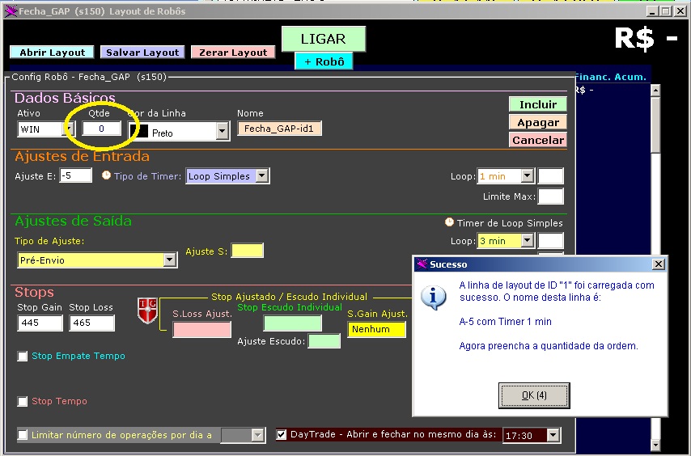Toggle the Stop Tempo checkbox
Viewport: 691px width, 456px height.
[x=23, y=402]
